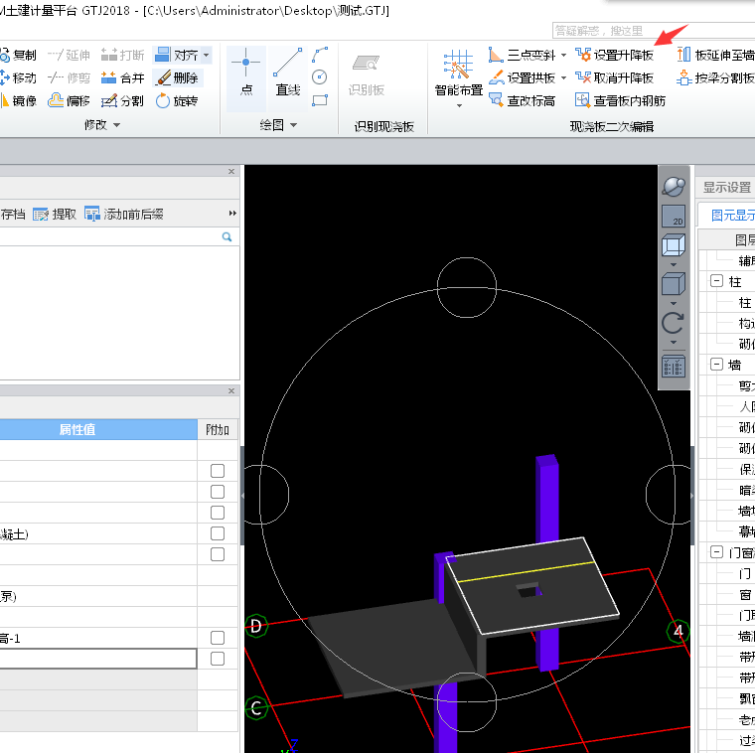Expand the 绘图 group dropdown

coord(293,125)
